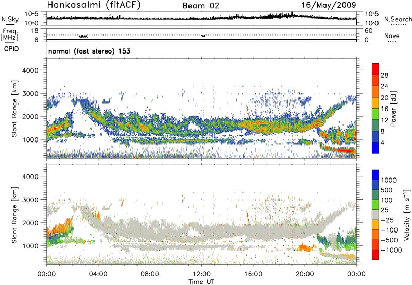Select the Power [dB] colorbar title
Viewport: 412px width, 285px height.
(393, 109)
